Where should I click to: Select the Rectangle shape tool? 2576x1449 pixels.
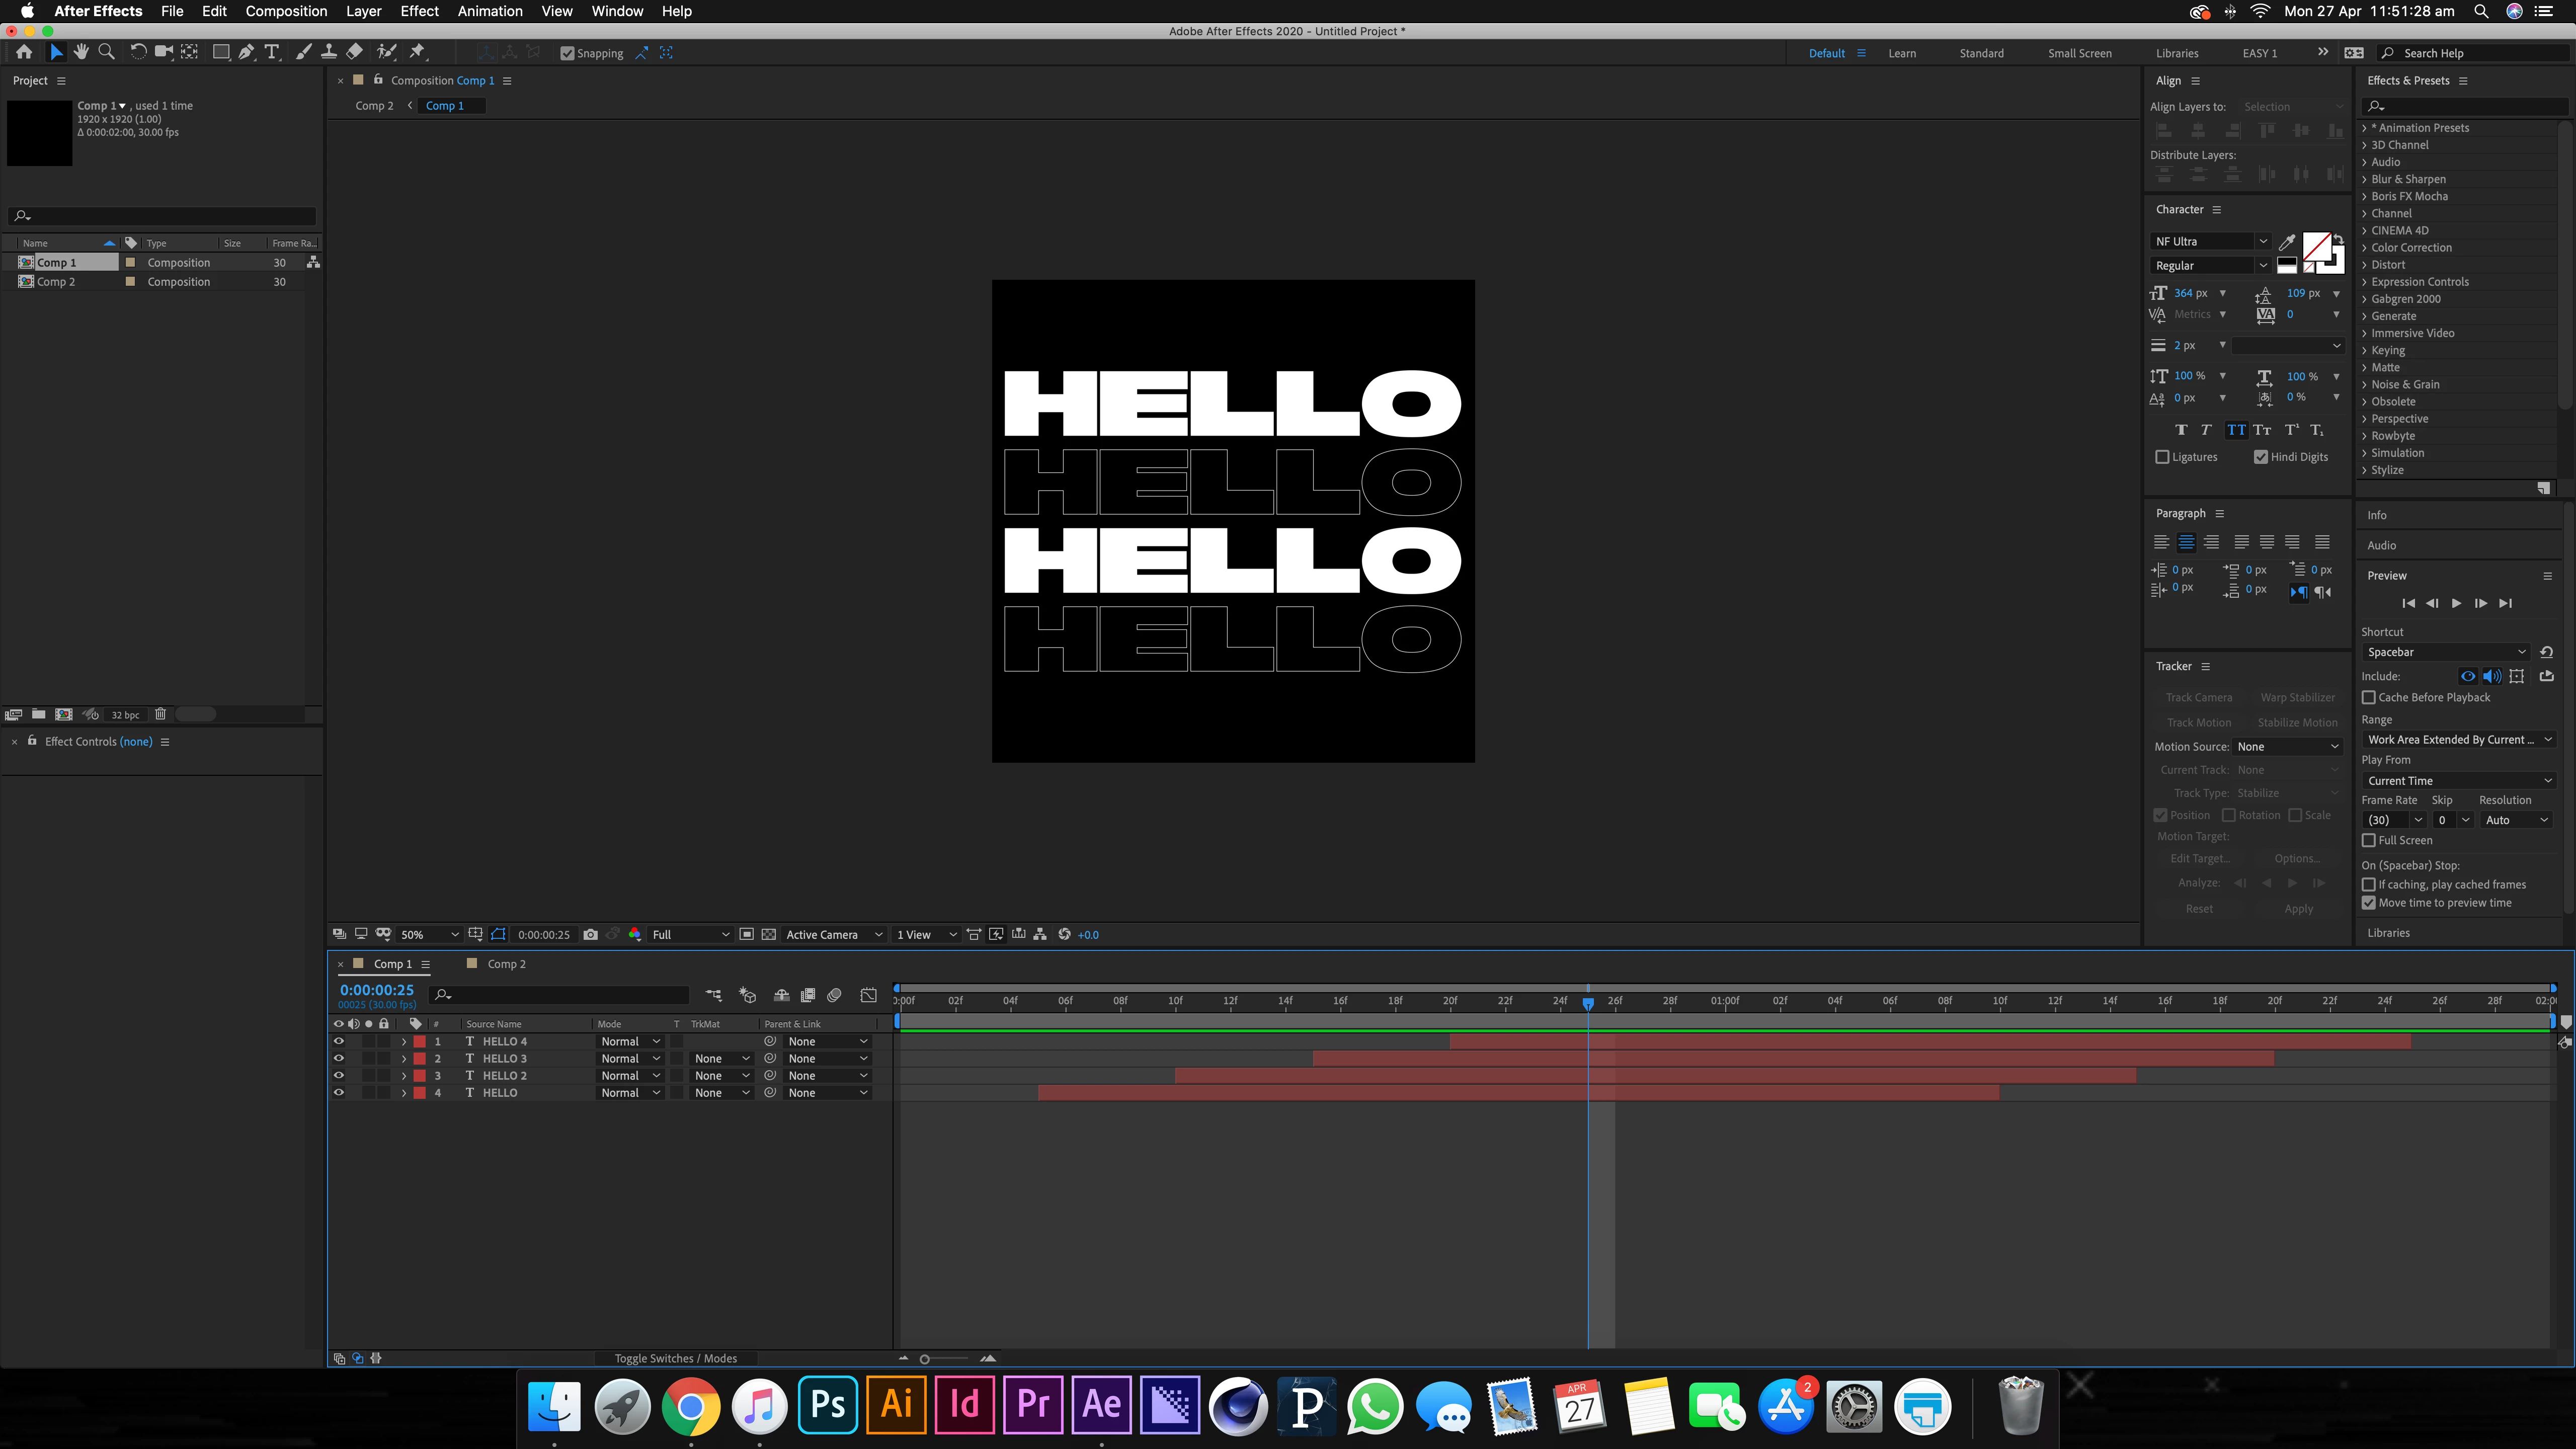pos(221,52)
